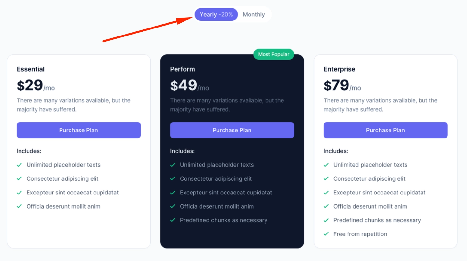
Task: Click the checkmark beside Free from repetition in Enterprise
Action: tap(326, 234)
